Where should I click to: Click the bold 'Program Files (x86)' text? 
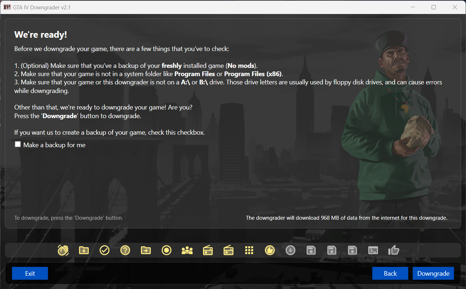coord(253,74)
